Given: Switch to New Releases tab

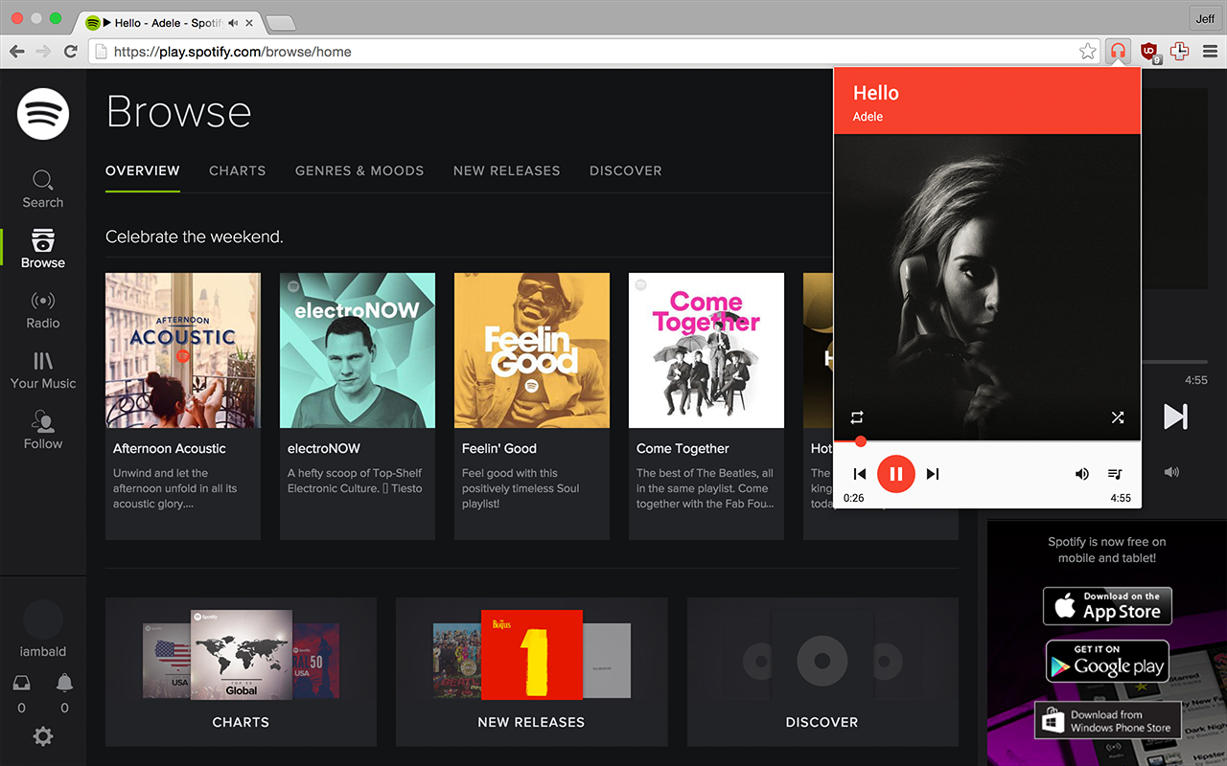Looking at the screenshot, I should [x=507, y=170].
